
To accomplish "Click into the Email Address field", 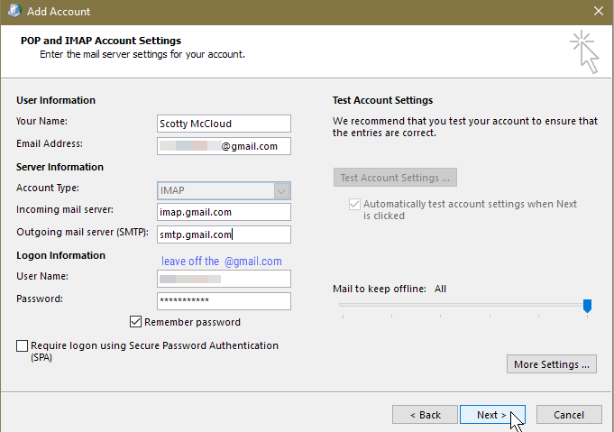I will click(224, 146).
